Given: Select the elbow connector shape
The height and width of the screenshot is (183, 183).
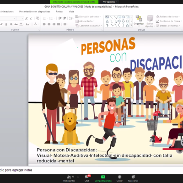Looking at the screenshot, I should 111,21.
